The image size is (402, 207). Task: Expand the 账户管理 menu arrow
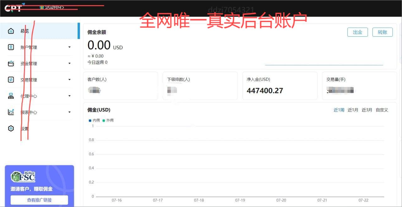(x=69, y=47)
